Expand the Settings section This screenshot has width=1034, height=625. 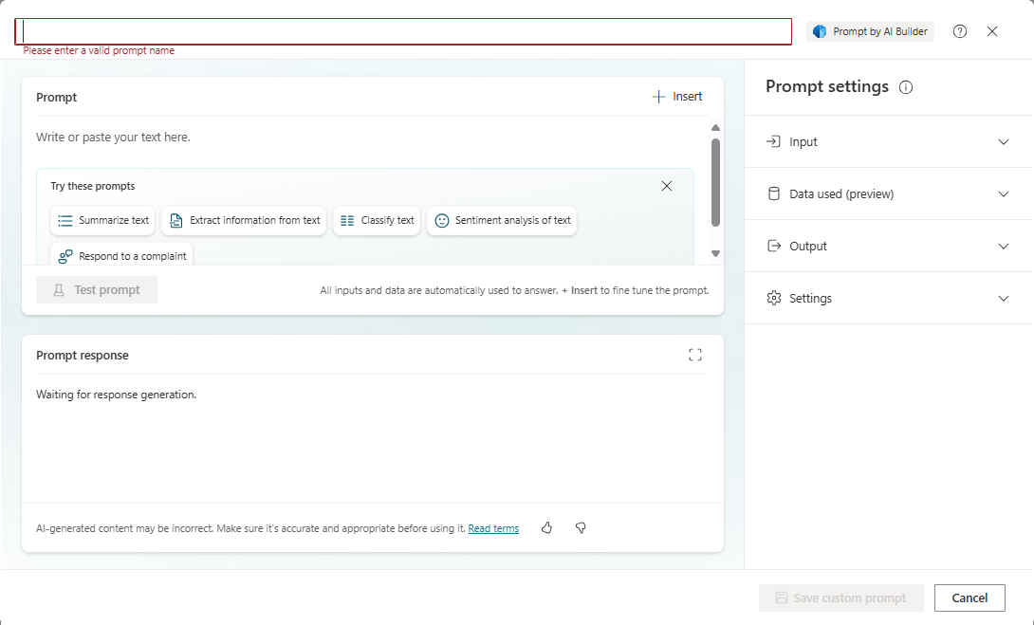tap(888, 299)
